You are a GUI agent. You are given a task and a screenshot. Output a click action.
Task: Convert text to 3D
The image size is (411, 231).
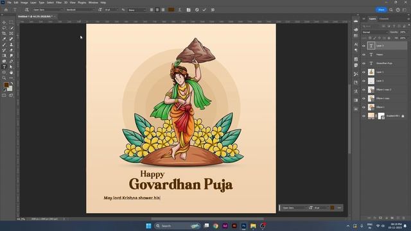pos(213,10)
